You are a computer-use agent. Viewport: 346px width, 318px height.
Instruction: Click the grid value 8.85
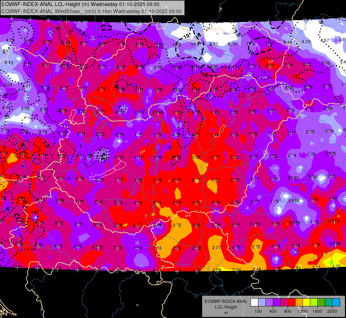(x=214, y=67)
